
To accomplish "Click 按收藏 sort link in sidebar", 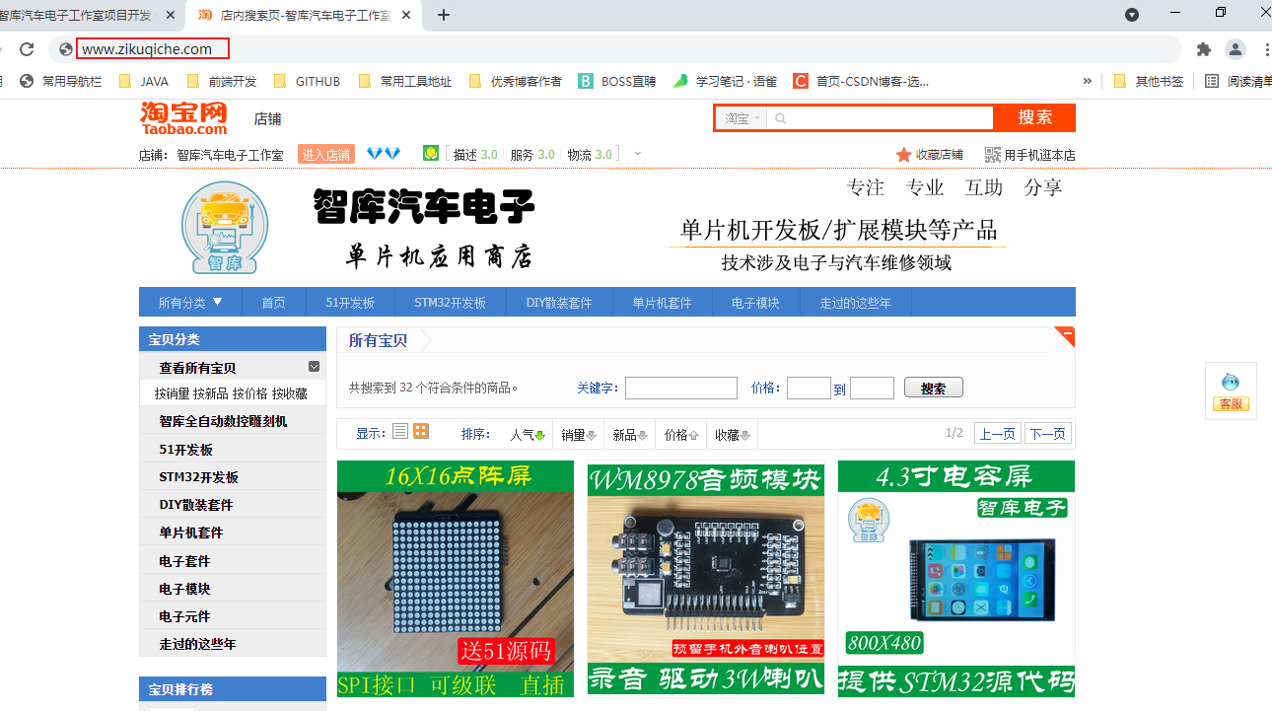I will (290, 393).
